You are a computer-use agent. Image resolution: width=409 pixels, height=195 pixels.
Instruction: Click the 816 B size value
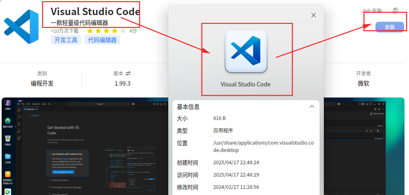click(219, 118)
